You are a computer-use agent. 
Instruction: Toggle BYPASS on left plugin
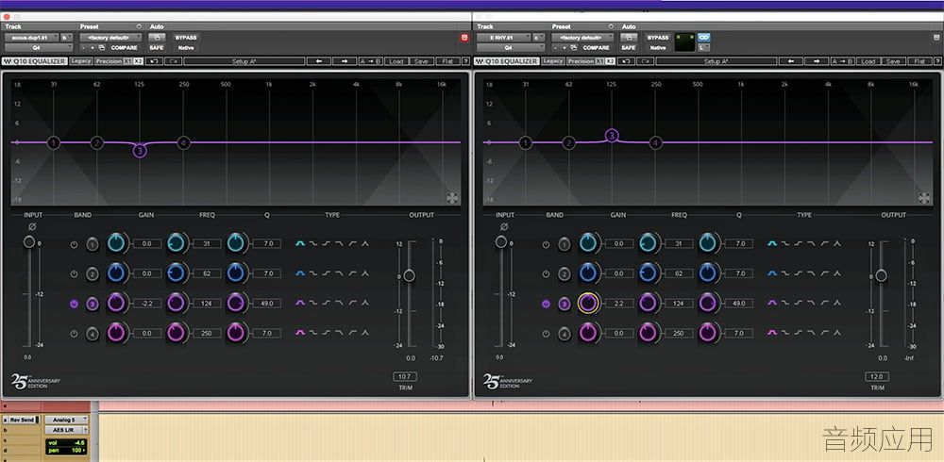point(185,38)
